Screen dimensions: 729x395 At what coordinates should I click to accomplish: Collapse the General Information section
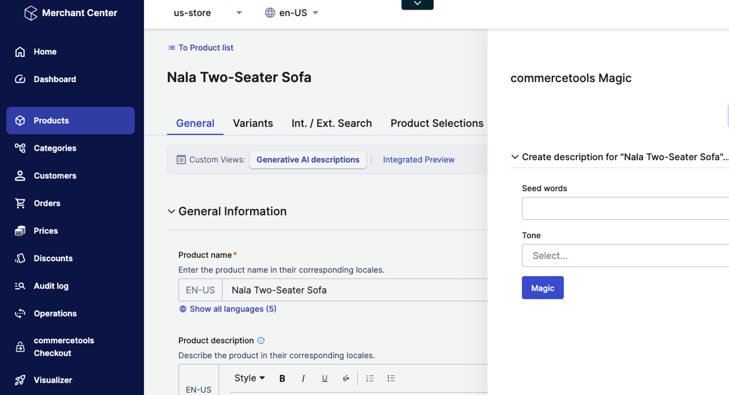[172, 212]
